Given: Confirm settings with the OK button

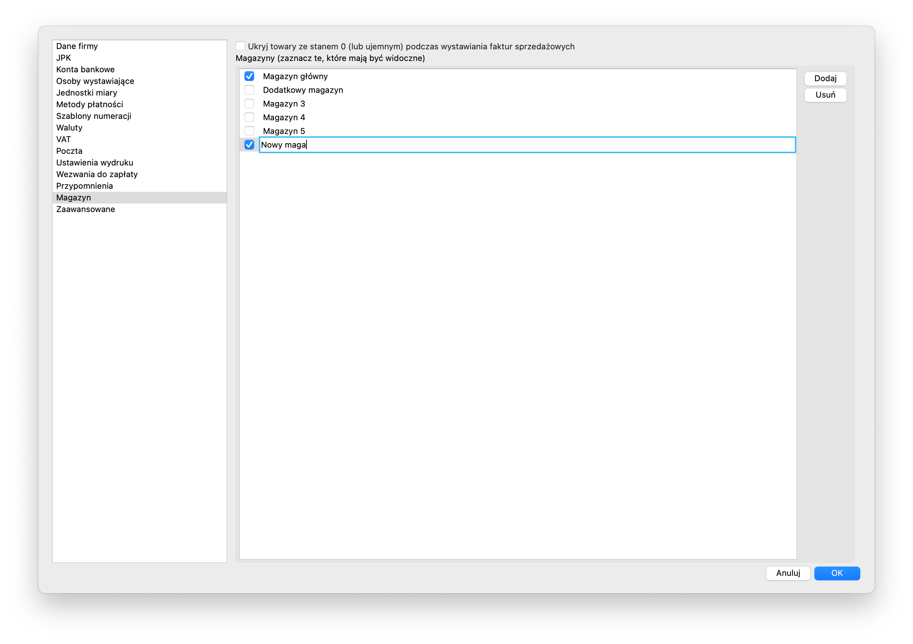Looking at the screenshot, I should [837, 573].
